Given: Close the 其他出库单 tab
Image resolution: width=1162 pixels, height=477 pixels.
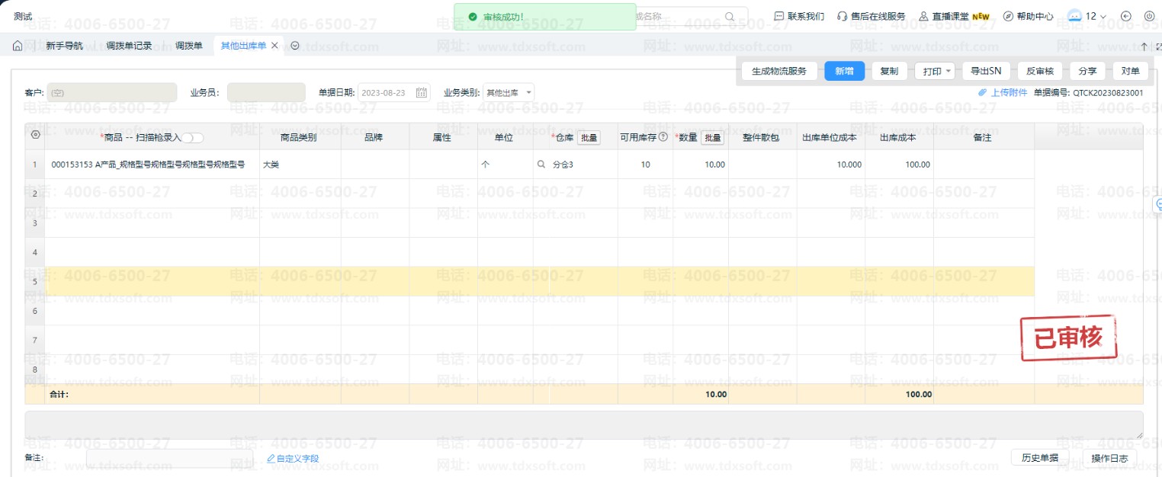Looking at the screenshot, I should (x=274, y=46).
